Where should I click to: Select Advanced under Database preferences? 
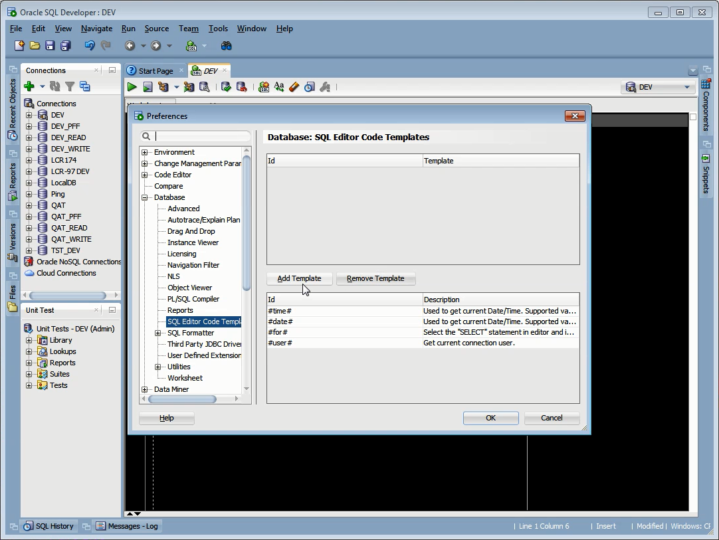183,209
